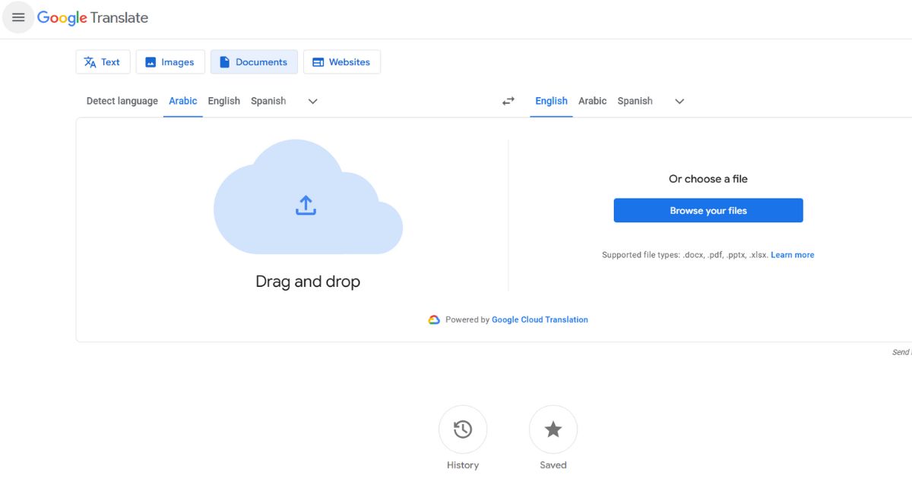
Task: Click the 'Drag and drop' text
Action: pyautogui.click(x=308, y=281)
